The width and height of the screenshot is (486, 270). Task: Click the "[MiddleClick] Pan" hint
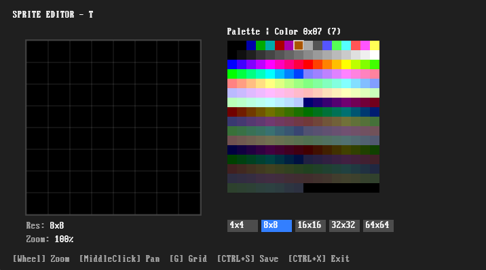(x=119, y=258)
